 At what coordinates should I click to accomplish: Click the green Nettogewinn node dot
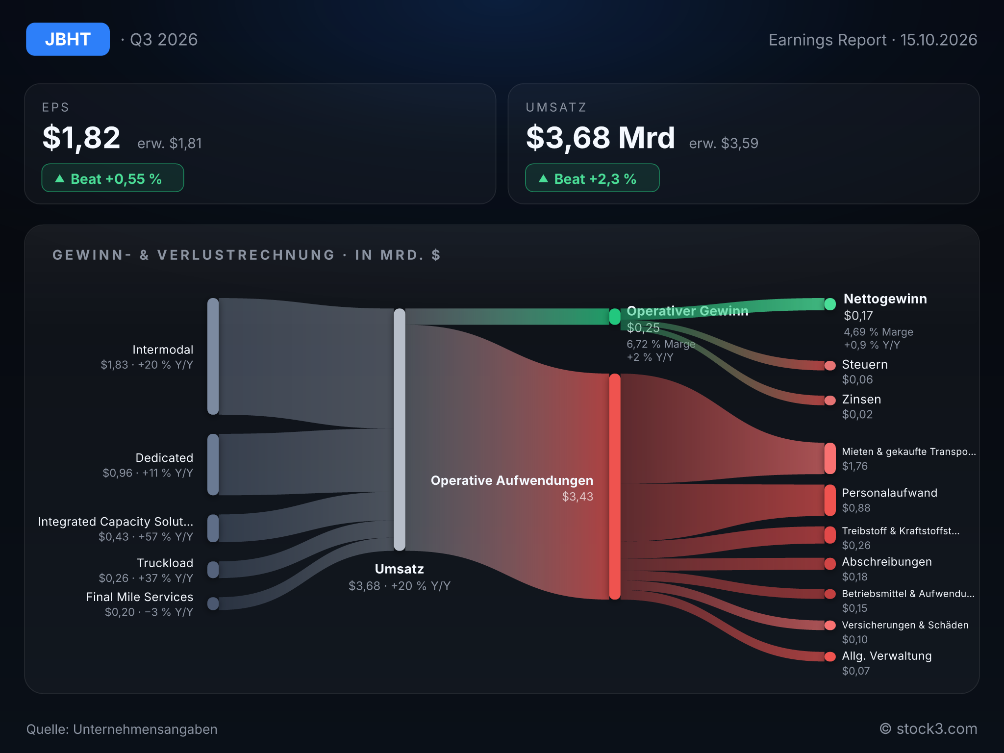point(830,304)
